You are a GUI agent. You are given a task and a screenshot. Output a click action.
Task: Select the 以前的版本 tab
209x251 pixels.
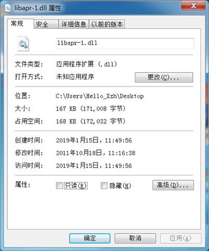107,24
